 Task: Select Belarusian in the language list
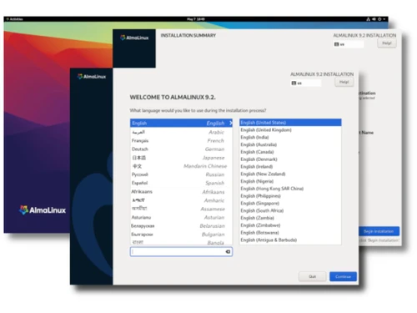coord(181,226)
